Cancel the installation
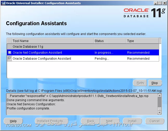168x131 pixels. point(155,121)
